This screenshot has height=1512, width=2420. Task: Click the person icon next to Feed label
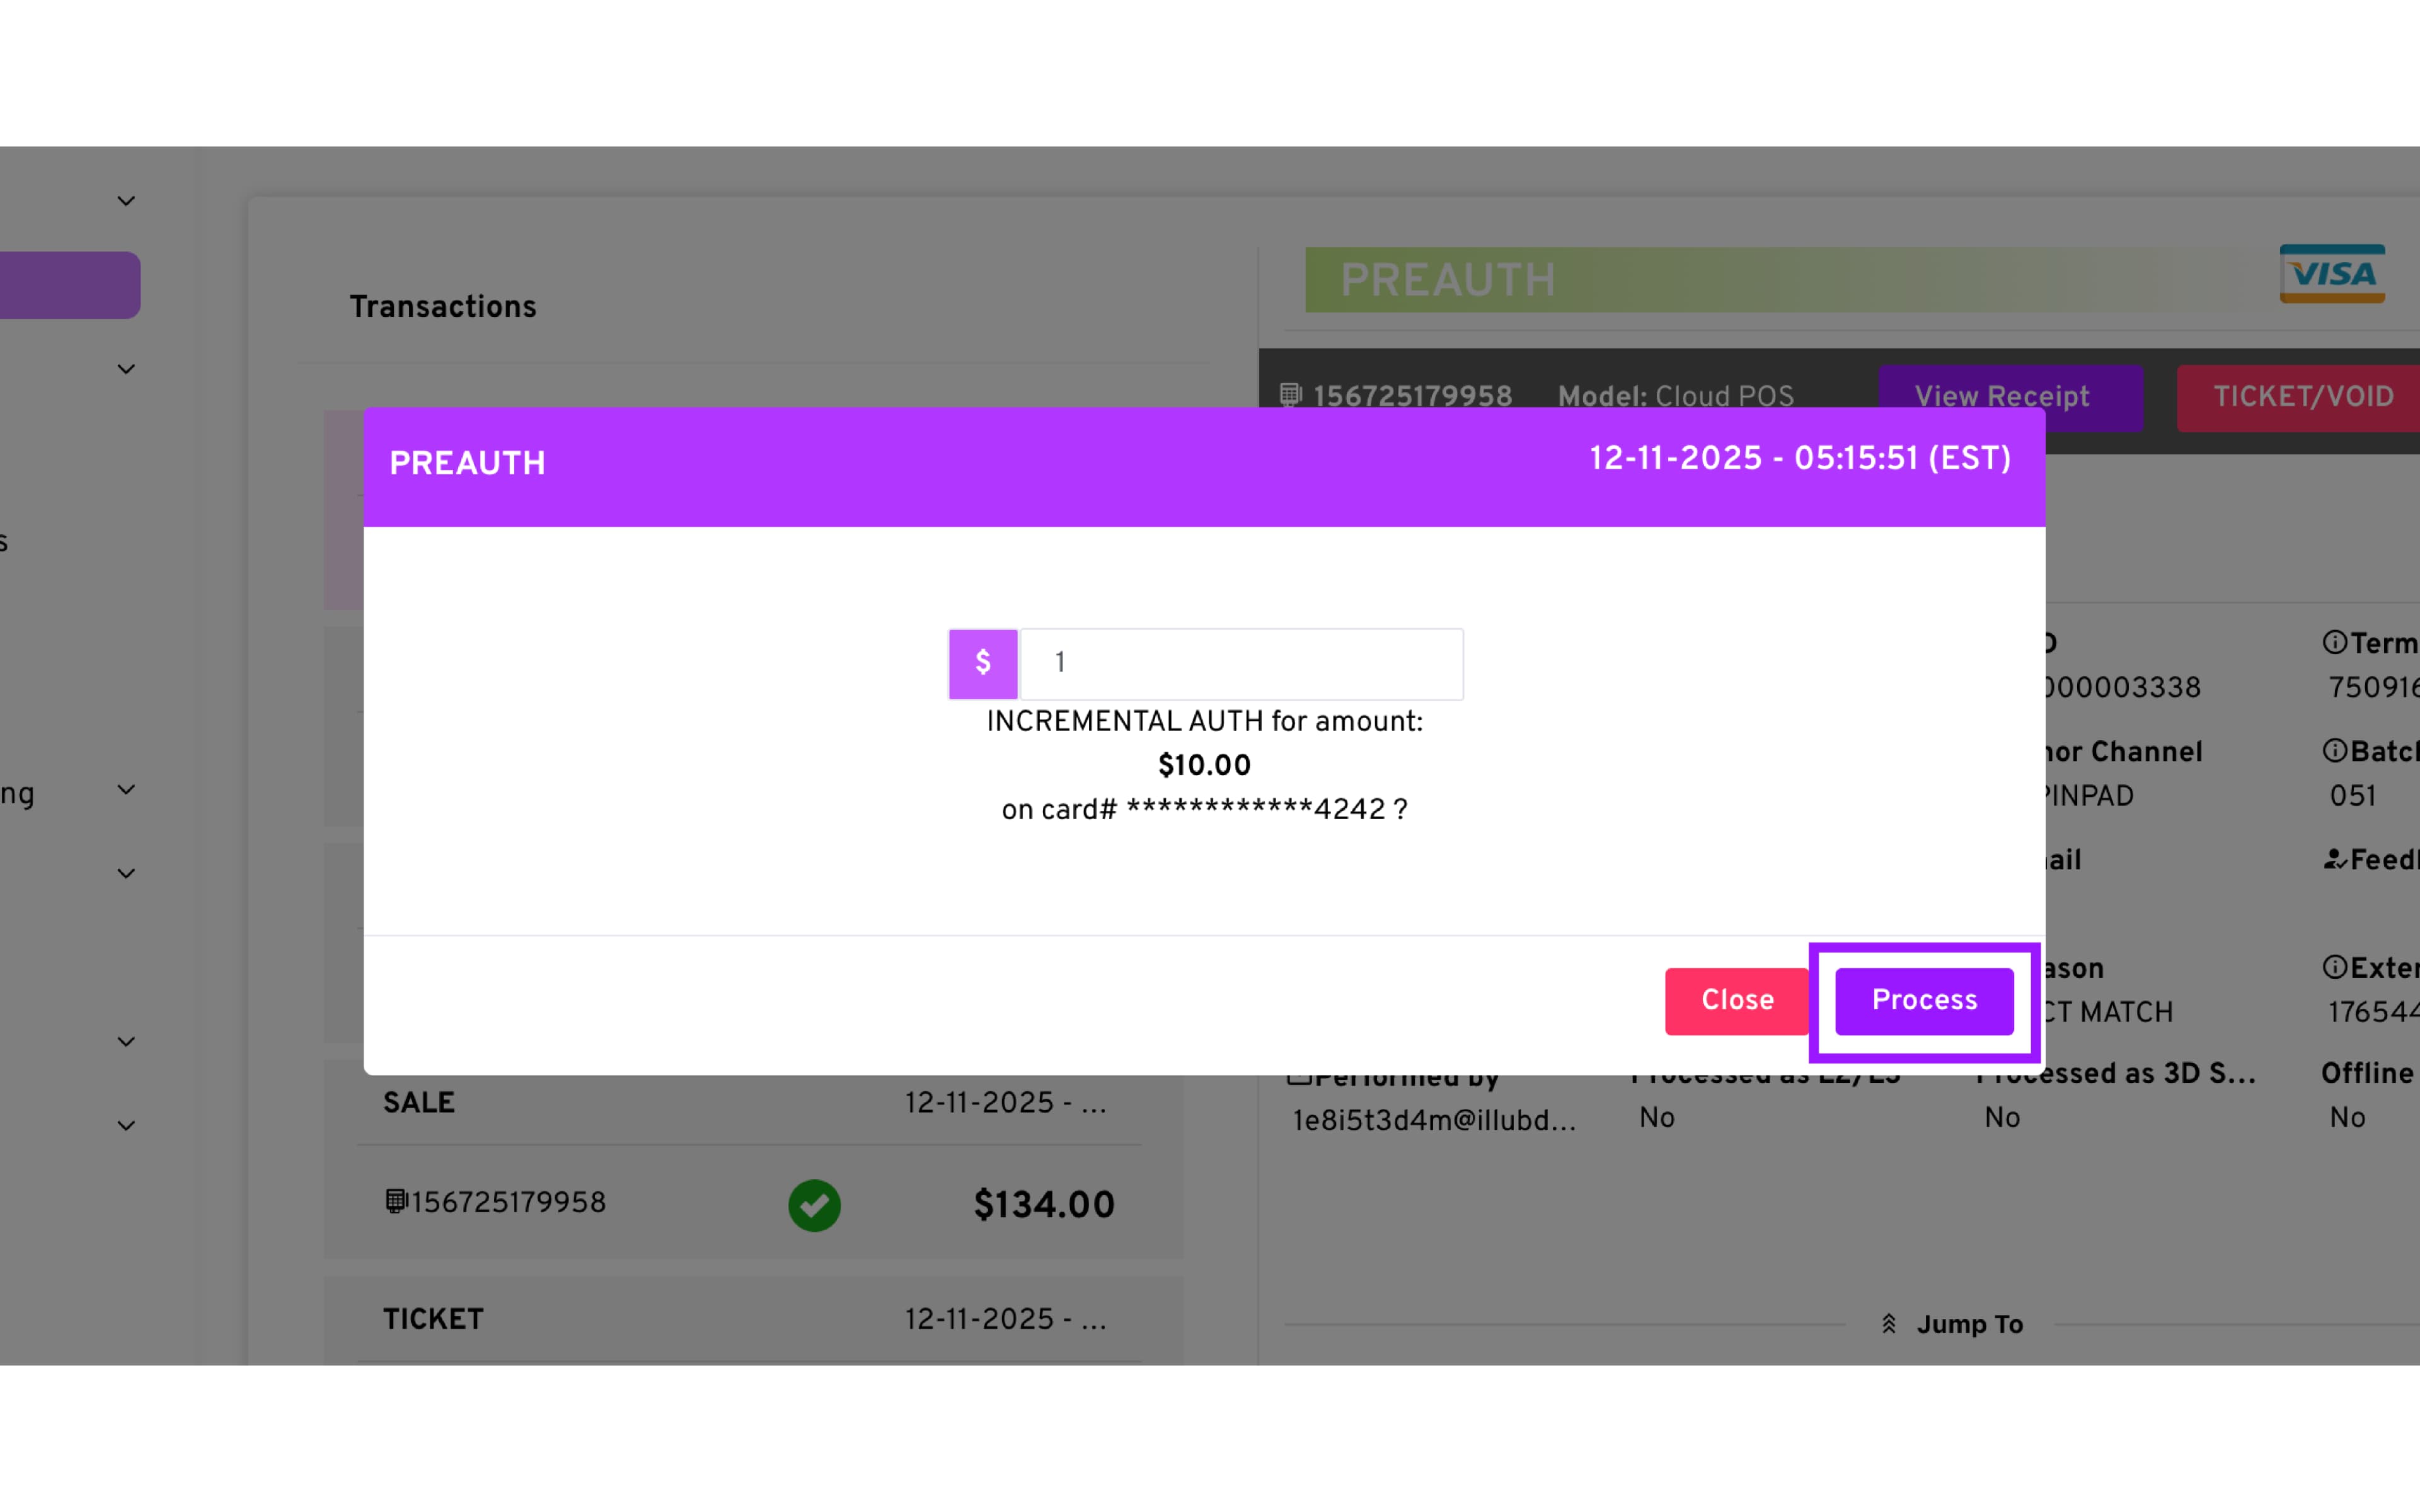pos(2334,859)
